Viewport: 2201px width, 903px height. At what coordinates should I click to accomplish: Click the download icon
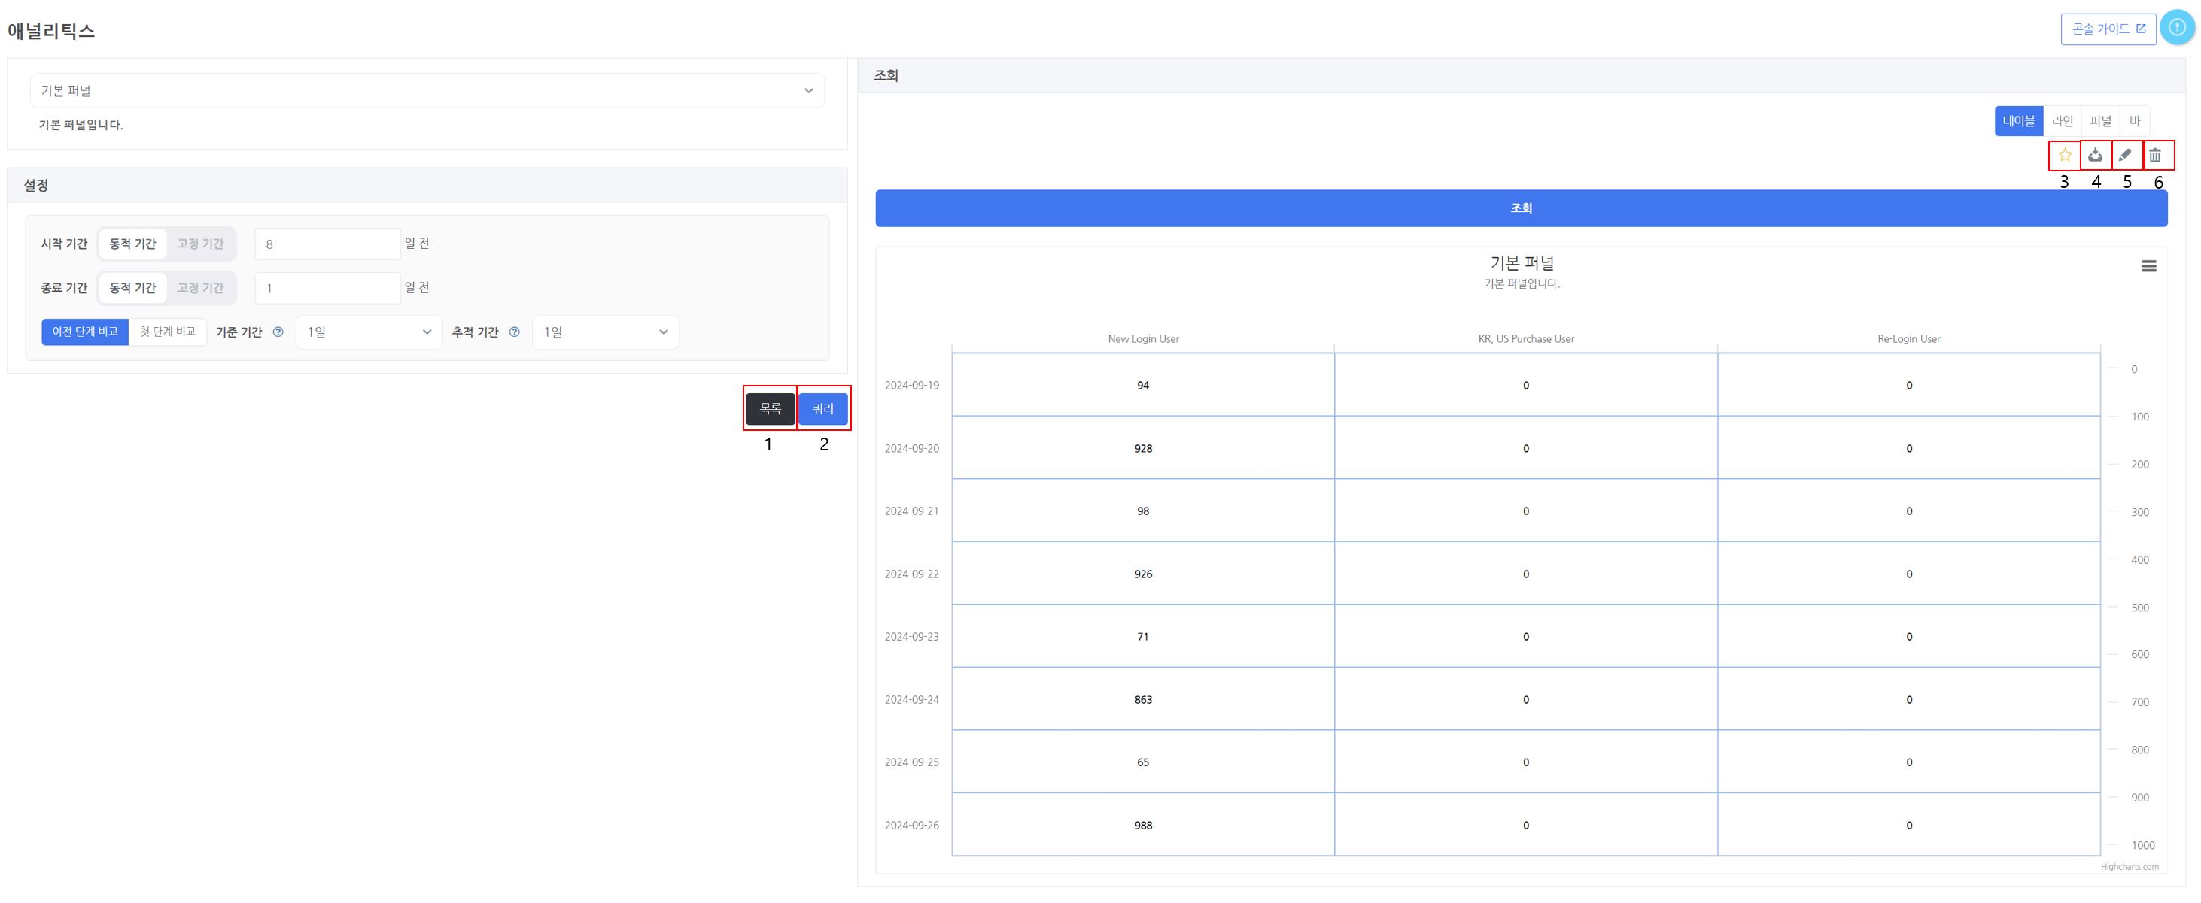click(x=2095, y=156)
